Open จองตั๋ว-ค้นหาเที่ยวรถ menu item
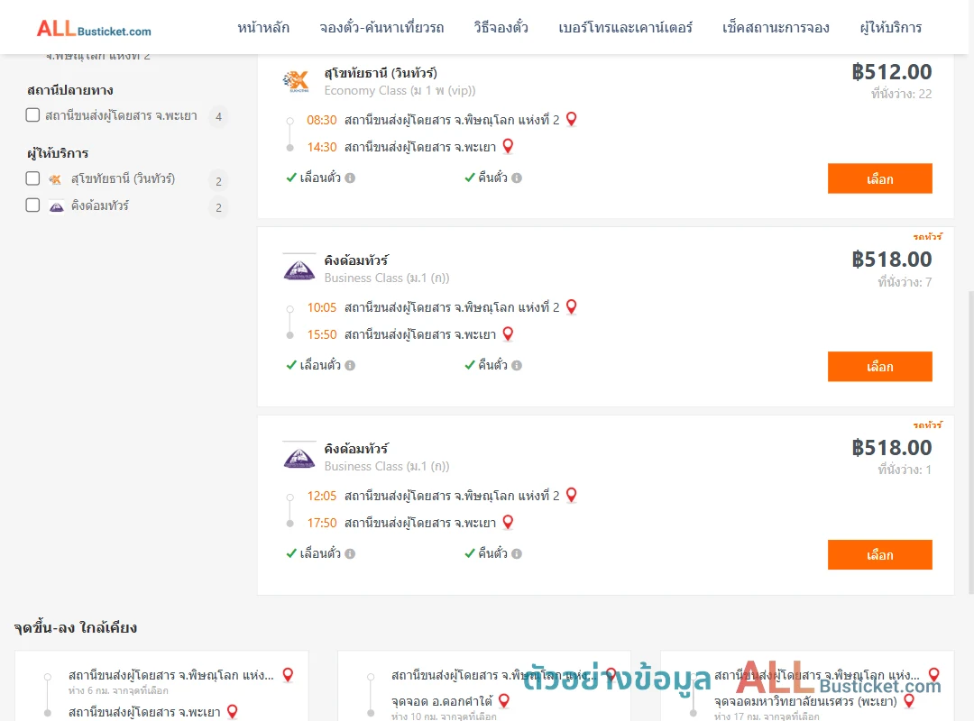974x721 pixels. coord(381,28)
